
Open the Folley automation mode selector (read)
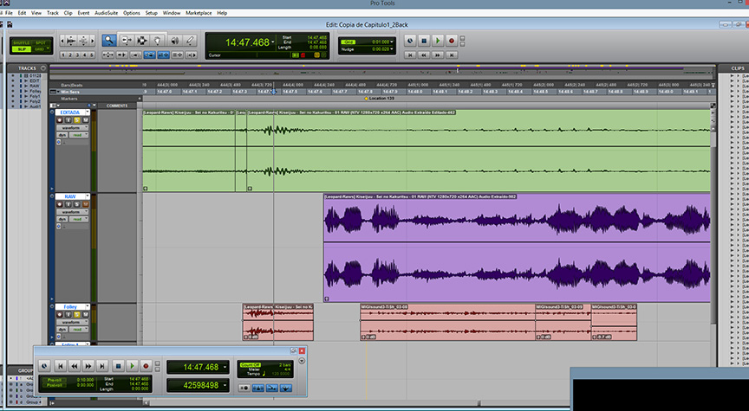point(78,330)
